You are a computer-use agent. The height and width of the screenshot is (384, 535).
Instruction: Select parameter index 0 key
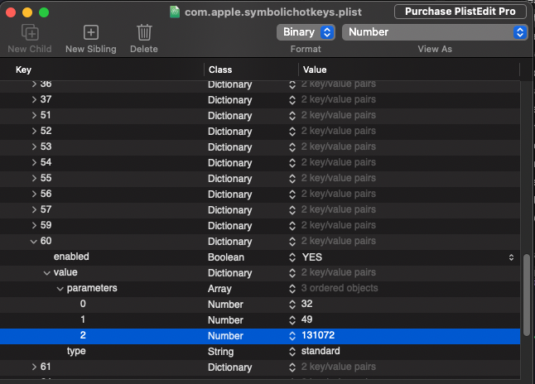click(83, 304)
